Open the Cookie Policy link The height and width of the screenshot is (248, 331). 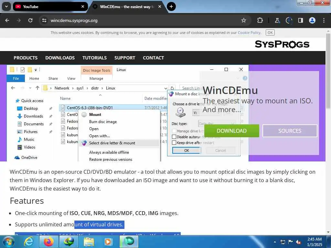pos(249,33)
